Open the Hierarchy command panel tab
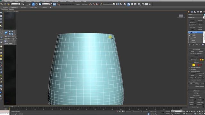The width and height of the screenshot is (205, 115). coord(195,12)
